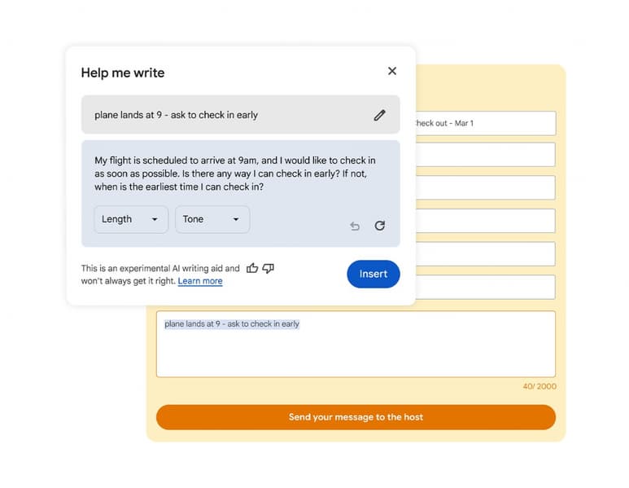The height and width of the screenshot is (488, 629).
Task: Give thumbs down feedback
Action: click(269, 268)
